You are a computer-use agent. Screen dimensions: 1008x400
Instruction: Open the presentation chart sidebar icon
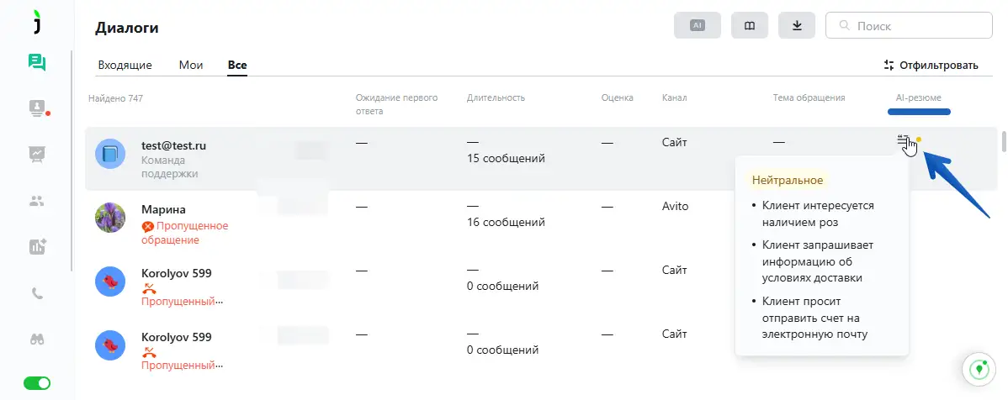36,154
